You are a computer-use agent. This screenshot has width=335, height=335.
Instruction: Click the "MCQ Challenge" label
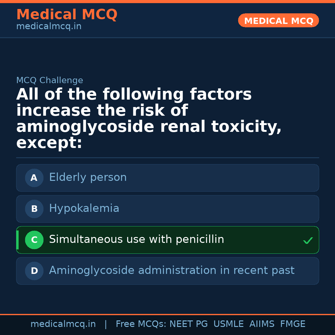point(50,81)
